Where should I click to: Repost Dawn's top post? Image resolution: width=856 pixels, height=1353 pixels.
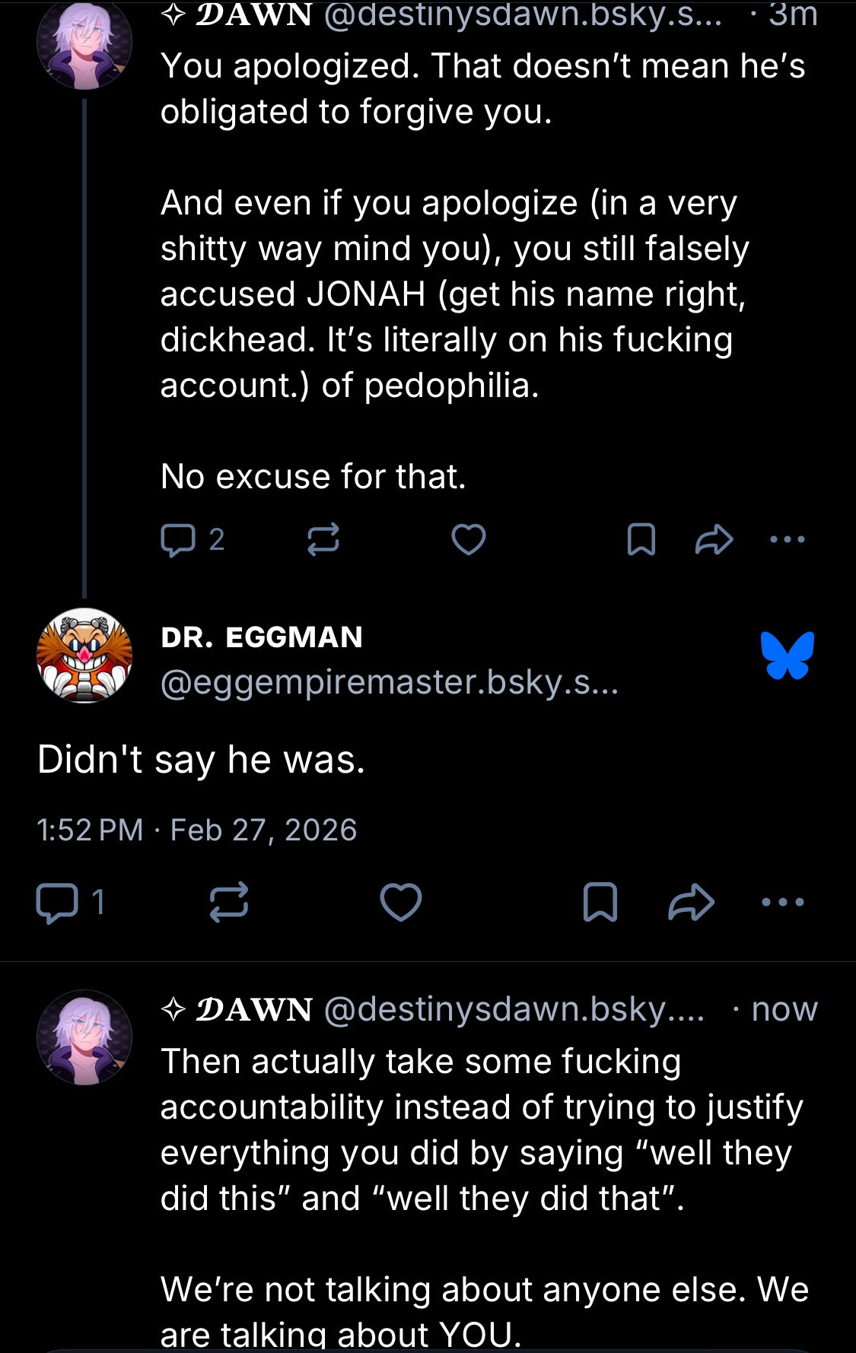(323, 540)
